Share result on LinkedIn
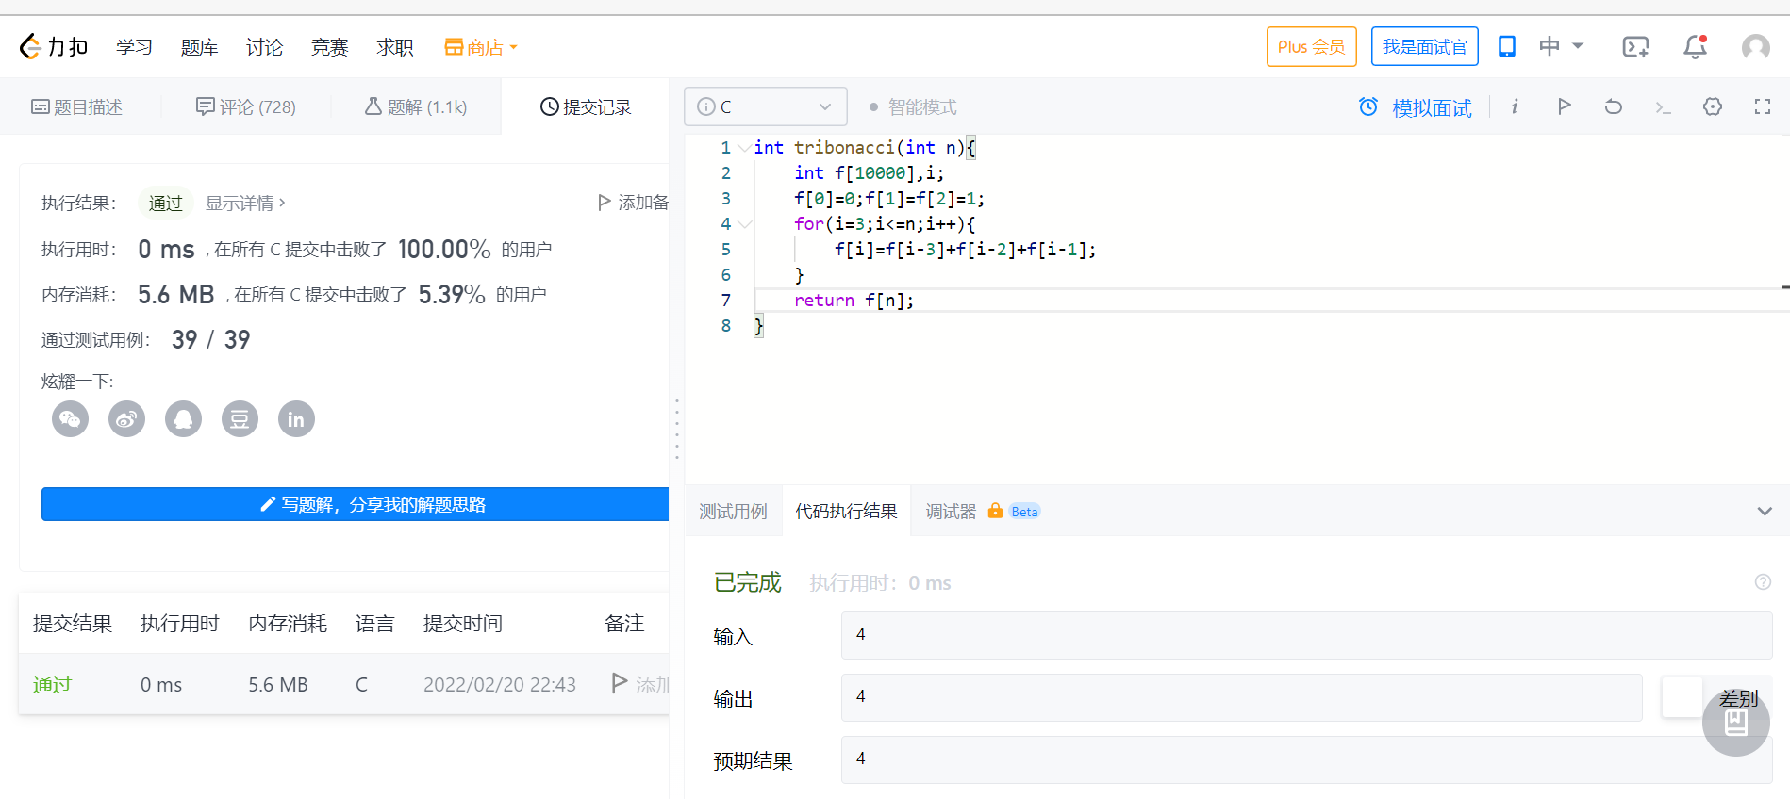The height and width of the screenshot is (799, 1790). click(296, 419)
